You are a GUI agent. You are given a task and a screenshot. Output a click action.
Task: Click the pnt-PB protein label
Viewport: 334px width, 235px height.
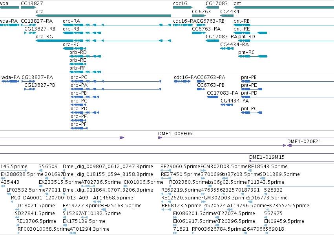249,77
